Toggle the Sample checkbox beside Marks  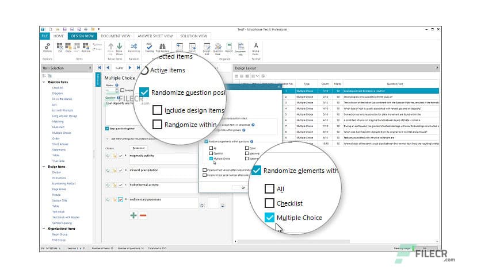[123, 90]
